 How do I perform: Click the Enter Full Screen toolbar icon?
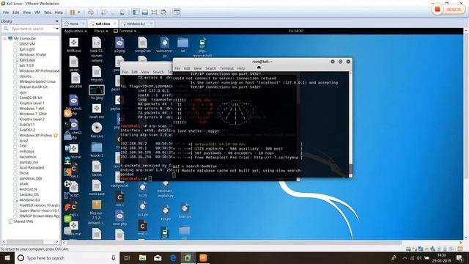pos(154,12)
